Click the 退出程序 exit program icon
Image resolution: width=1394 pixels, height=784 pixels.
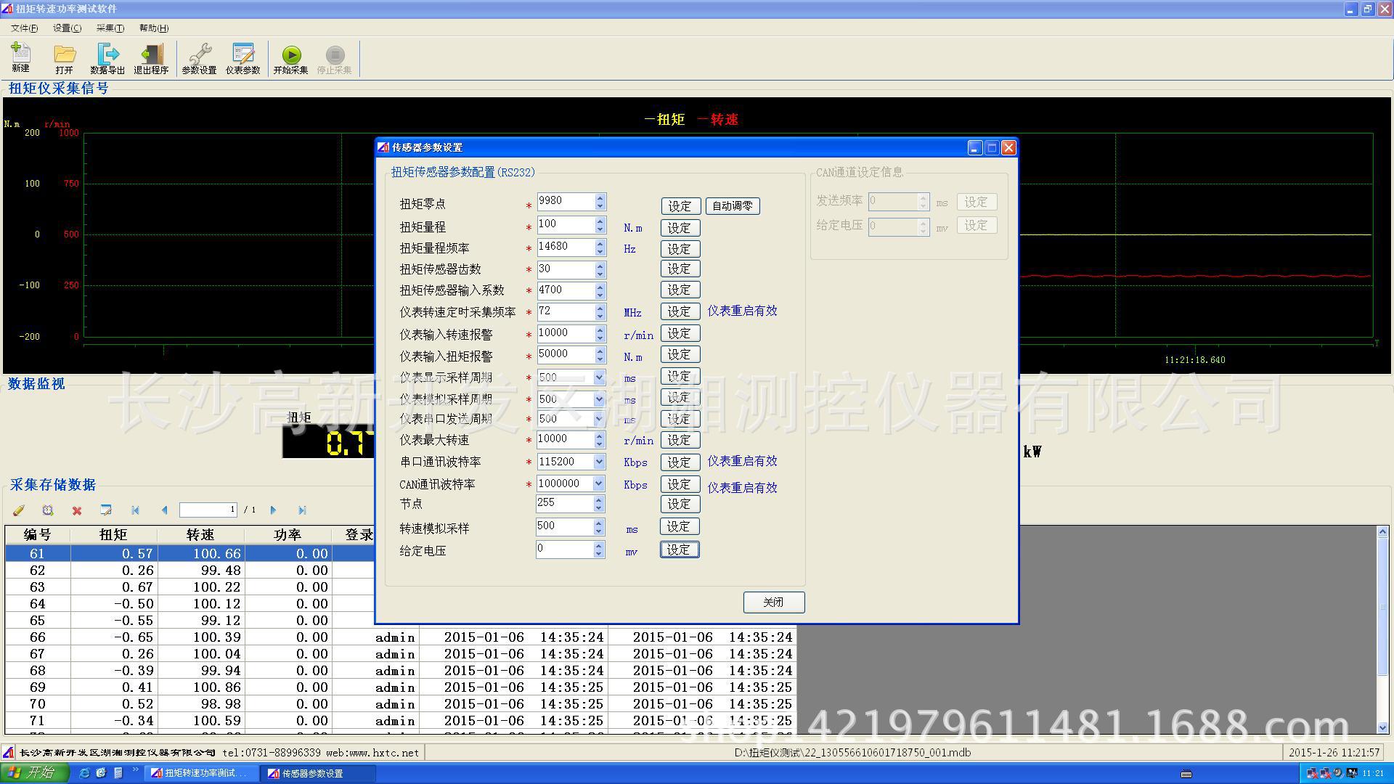coord(151,54)
